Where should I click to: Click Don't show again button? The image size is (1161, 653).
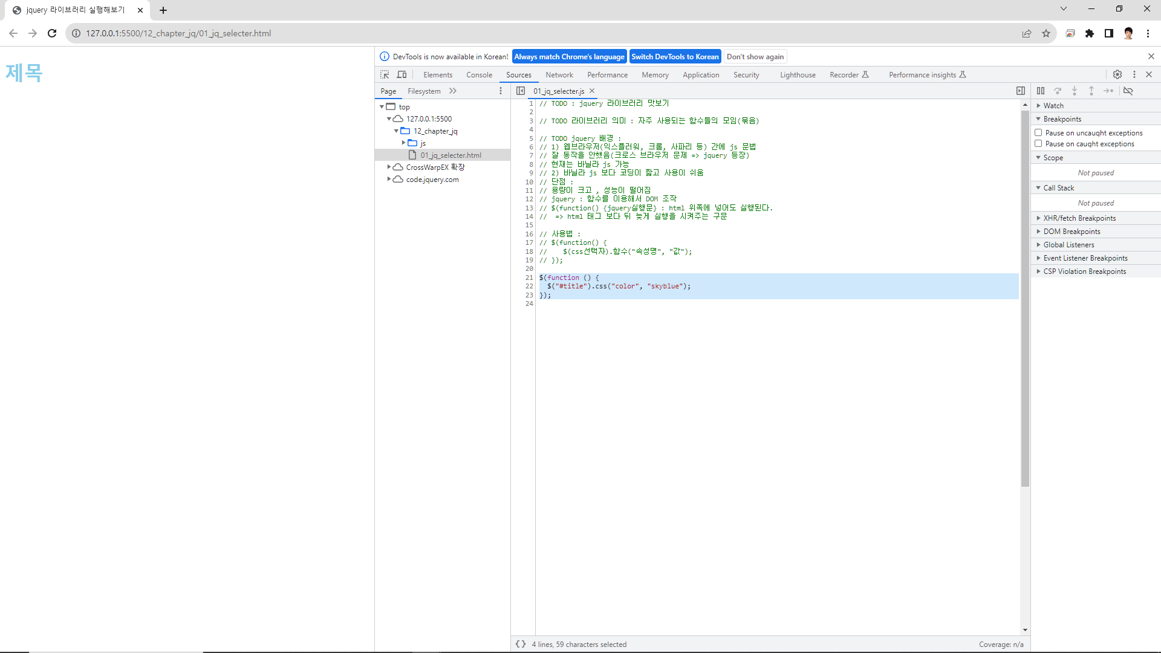(x=755, y=57)
